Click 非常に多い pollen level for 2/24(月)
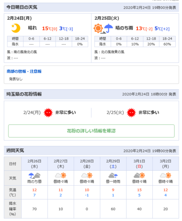Viewport: 182px width, 221px height. point(65,113)
